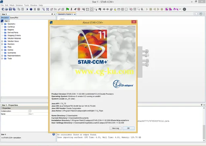The width and height of the screenshot is (206, 146).
Task: Click the blue help question mark icon
Action: [54, 134]
